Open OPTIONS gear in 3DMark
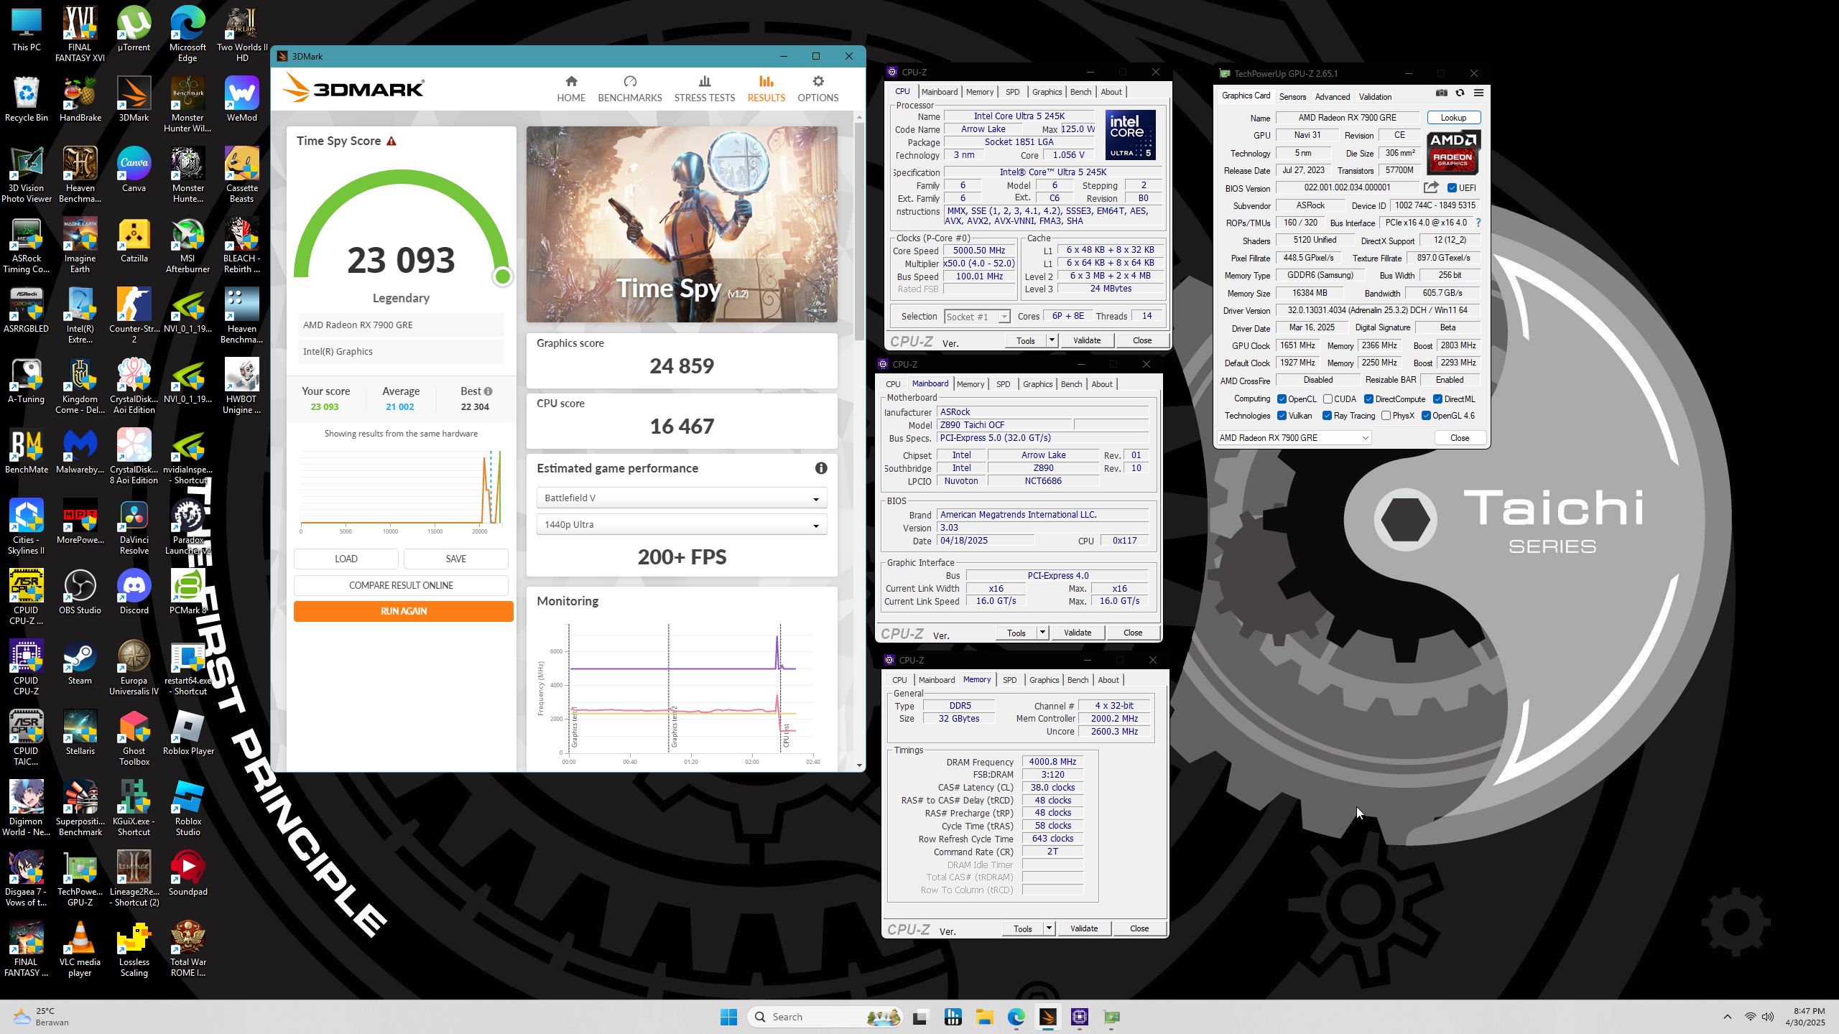The width and height of the screenshot is (1839, 1034). [x=817, y=88]
